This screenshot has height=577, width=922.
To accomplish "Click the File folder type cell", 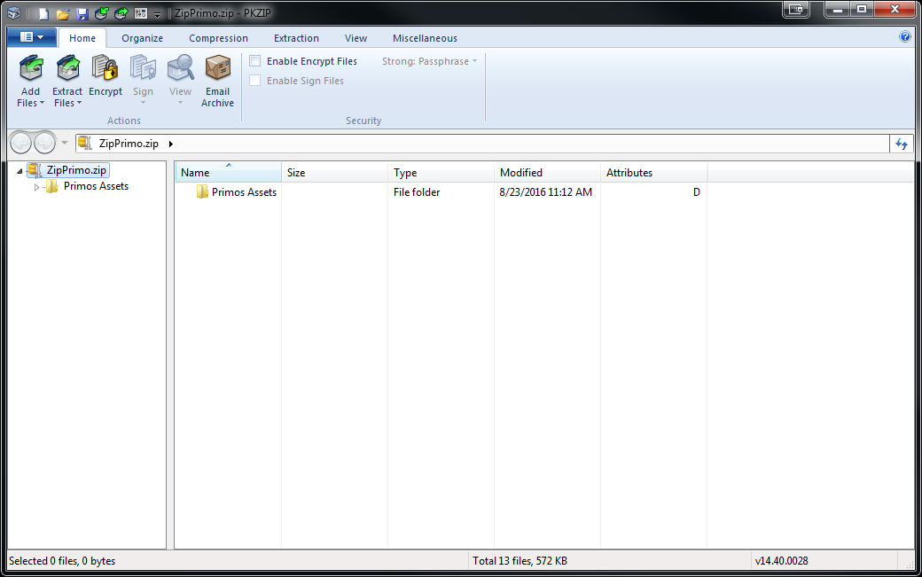I will (417, 192).
